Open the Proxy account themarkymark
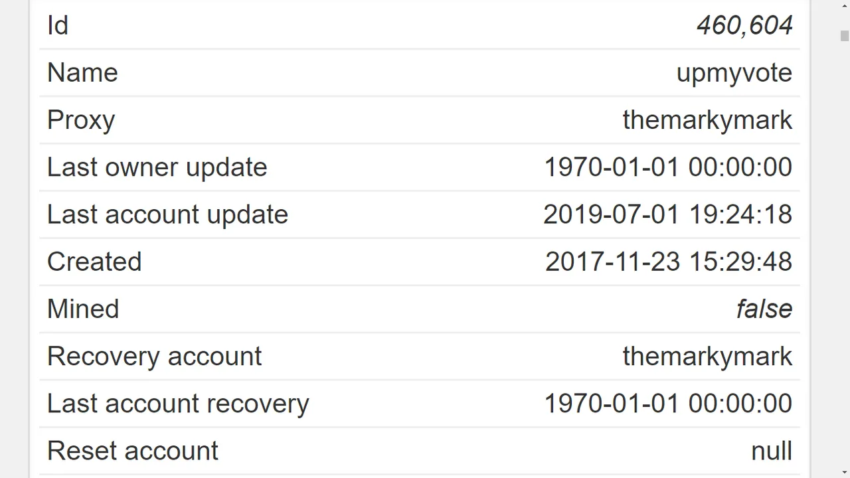Image resolution: width=850 pixels, height=478 pixels. coord(707,120)
